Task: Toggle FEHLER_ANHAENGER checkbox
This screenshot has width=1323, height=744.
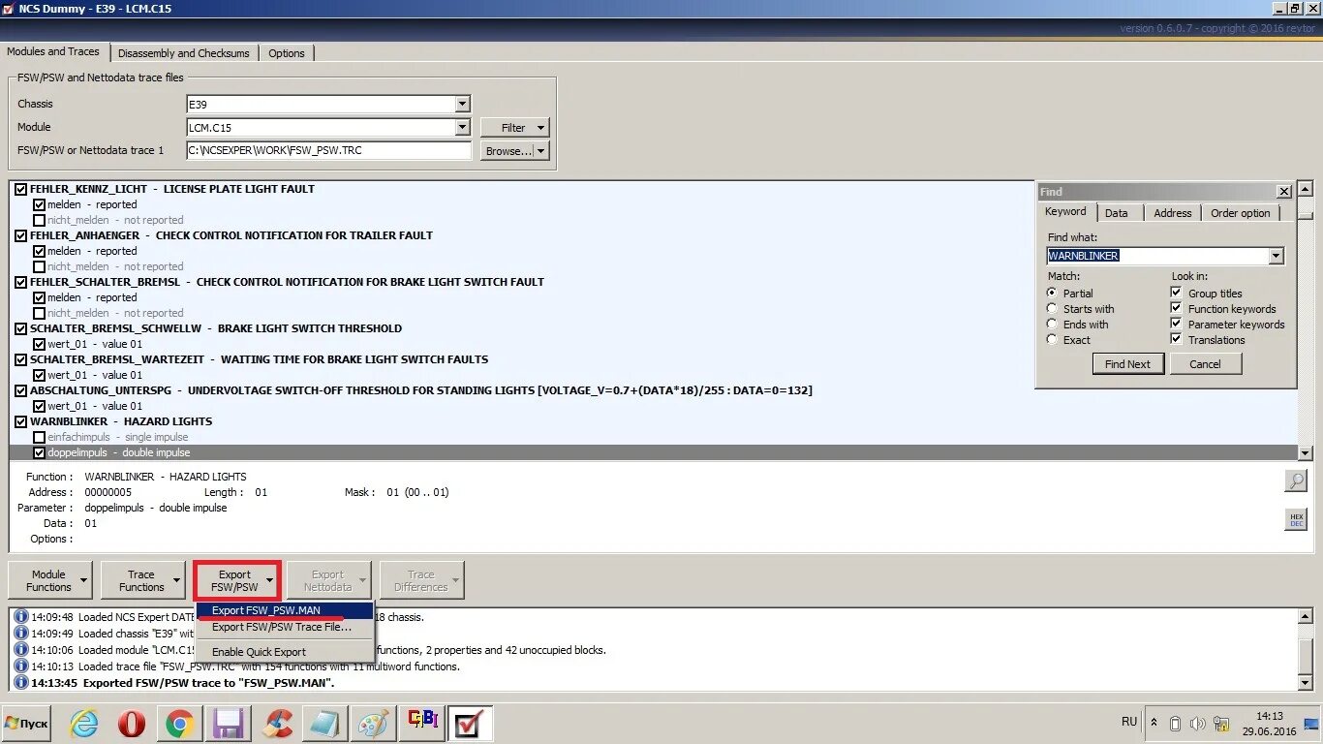Action: point(21,235)
